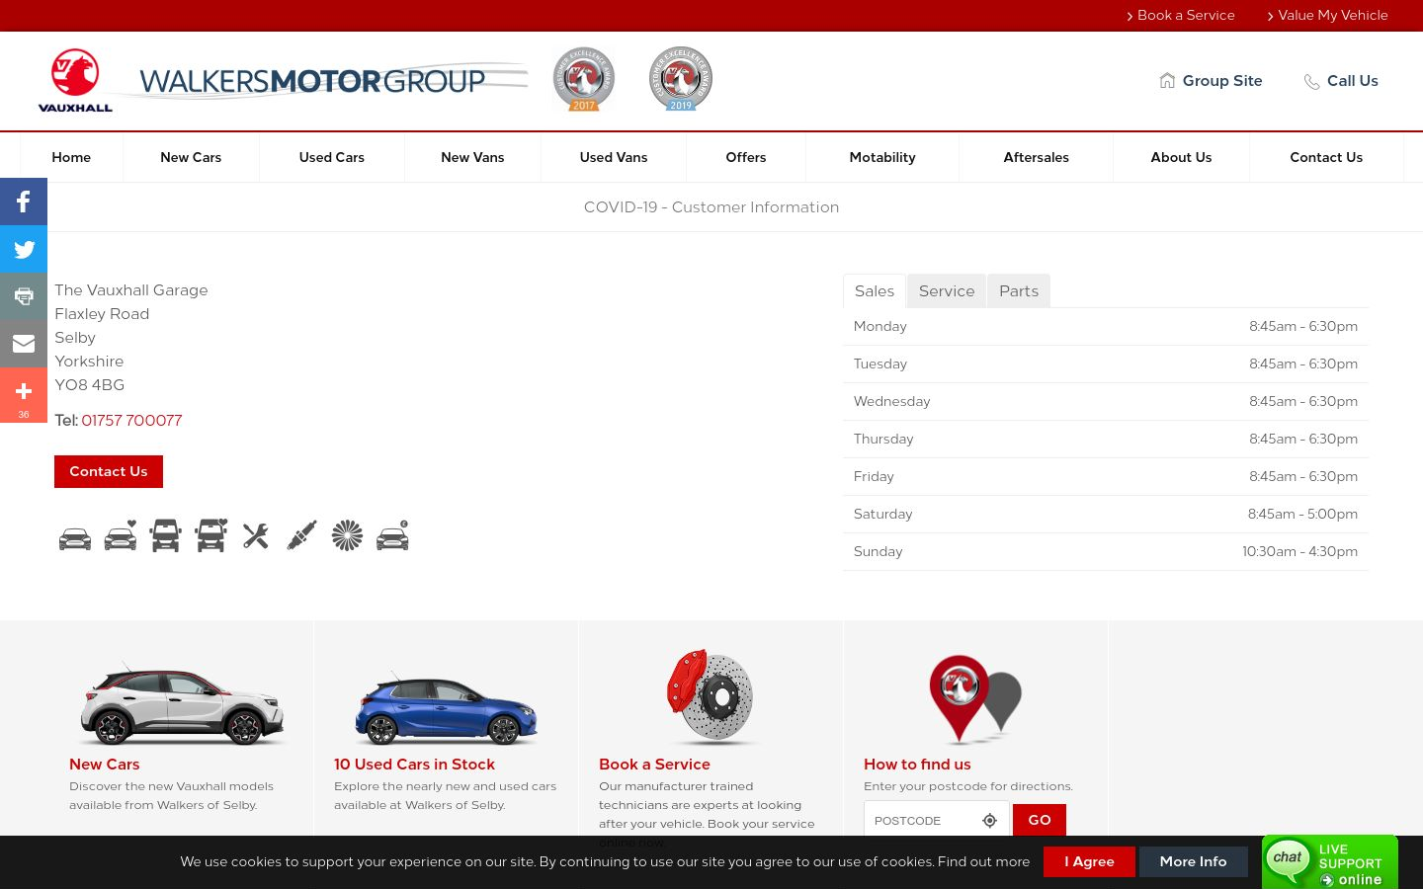Click Call Us in header
The image size is (1423, 889).
tap(1341, 81)
